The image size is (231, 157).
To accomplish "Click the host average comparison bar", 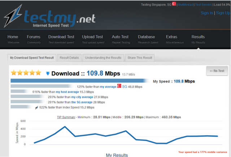I will pos(18,91).
